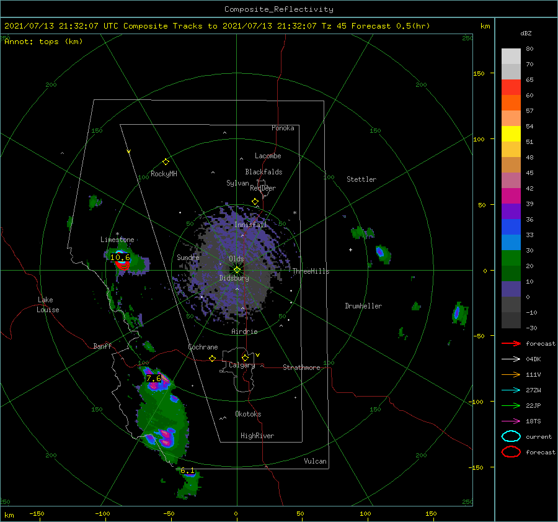Click the Airdrie town label
Screen dimensions: 558x522
(244, 331)
